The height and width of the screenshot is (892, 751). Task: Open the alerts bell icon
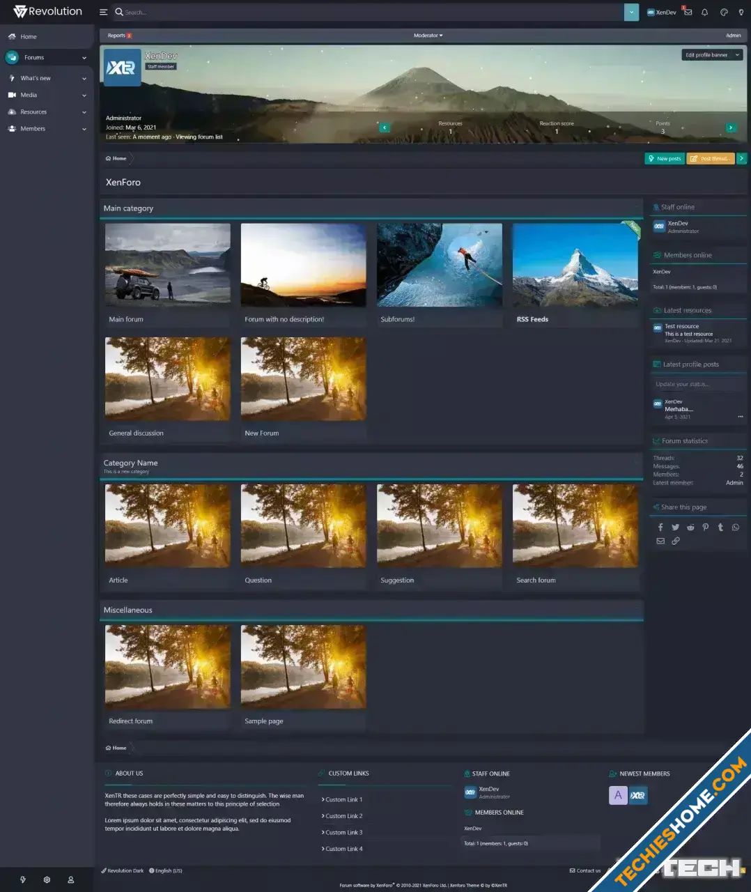tap(704, 12)
